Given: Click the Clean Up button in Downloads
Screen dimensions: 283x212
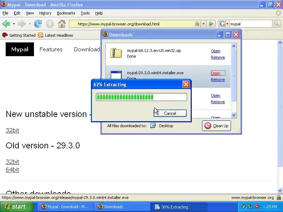Looking at the screenshot, I should (x=216, y=126).
